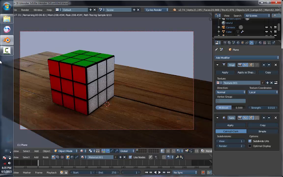
Task: Select shader nodes tree type icon
Action: tap(54, 157)
